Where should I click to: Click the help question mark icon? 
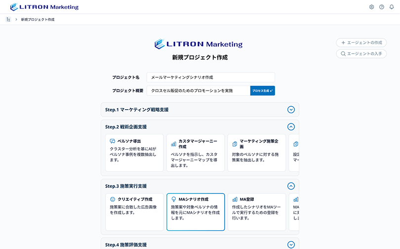click(382, 7)
